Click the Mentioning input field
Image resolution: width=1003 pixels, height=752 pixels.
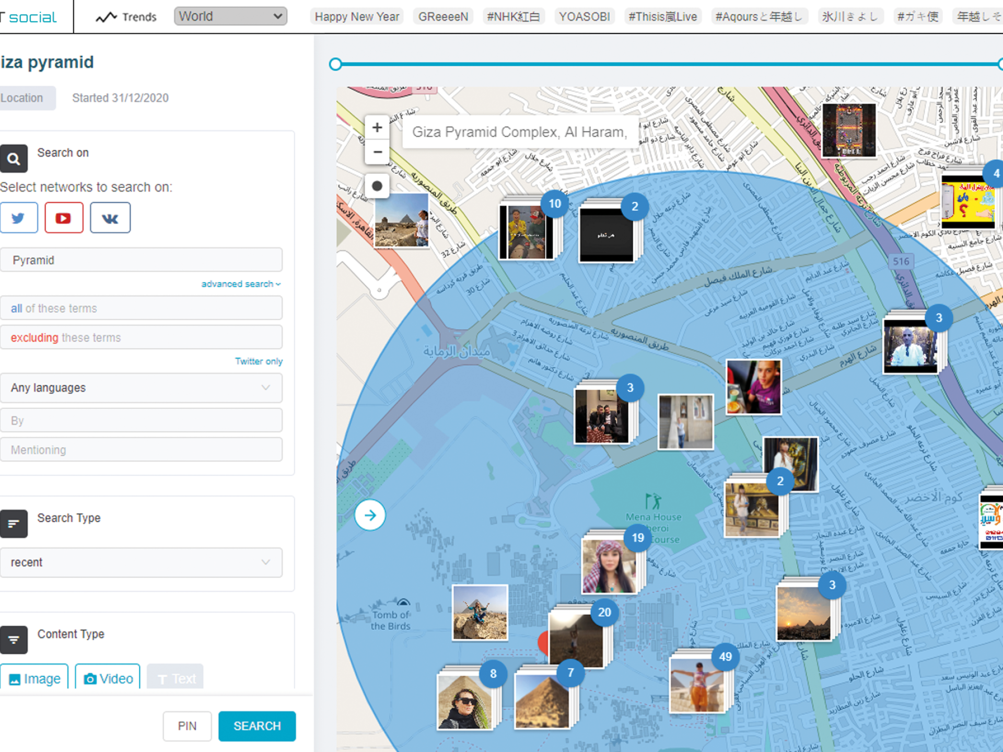[x=141, y=450]
